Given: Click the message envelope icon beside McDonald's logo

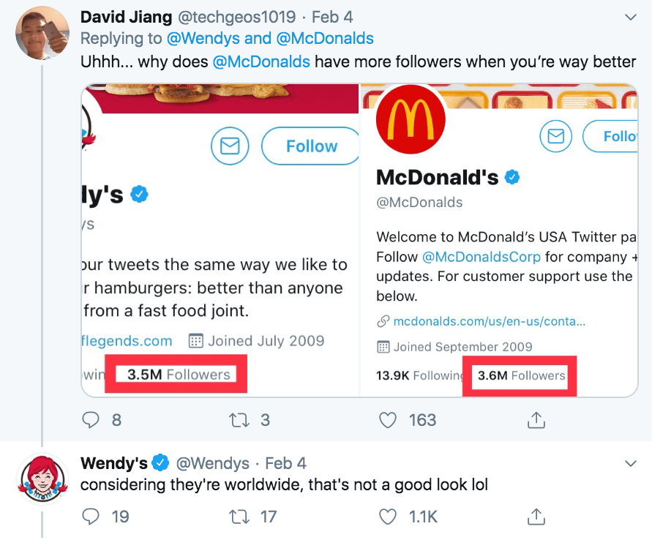Looking at the screenshot, I should click(556, 136).
